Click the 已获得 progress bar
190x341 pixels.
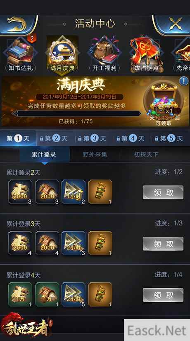76,113
